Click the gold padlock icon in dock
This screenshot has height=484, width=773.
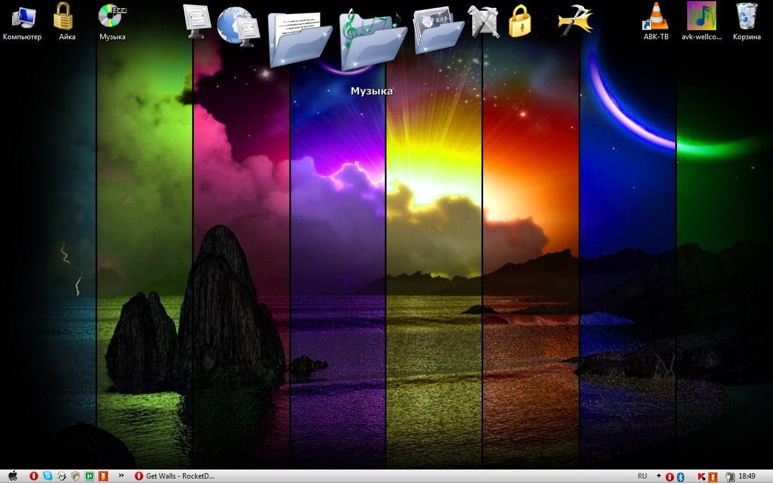519,22
